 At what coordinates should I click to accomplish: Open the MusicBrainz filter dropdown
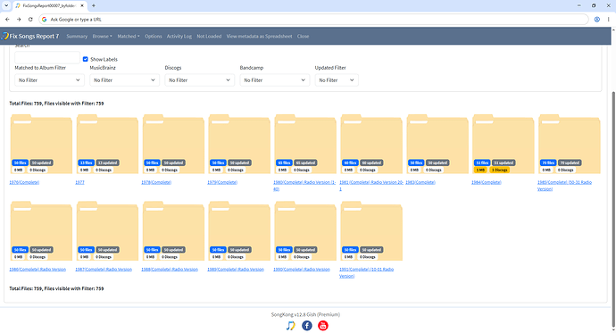(124, 80)
